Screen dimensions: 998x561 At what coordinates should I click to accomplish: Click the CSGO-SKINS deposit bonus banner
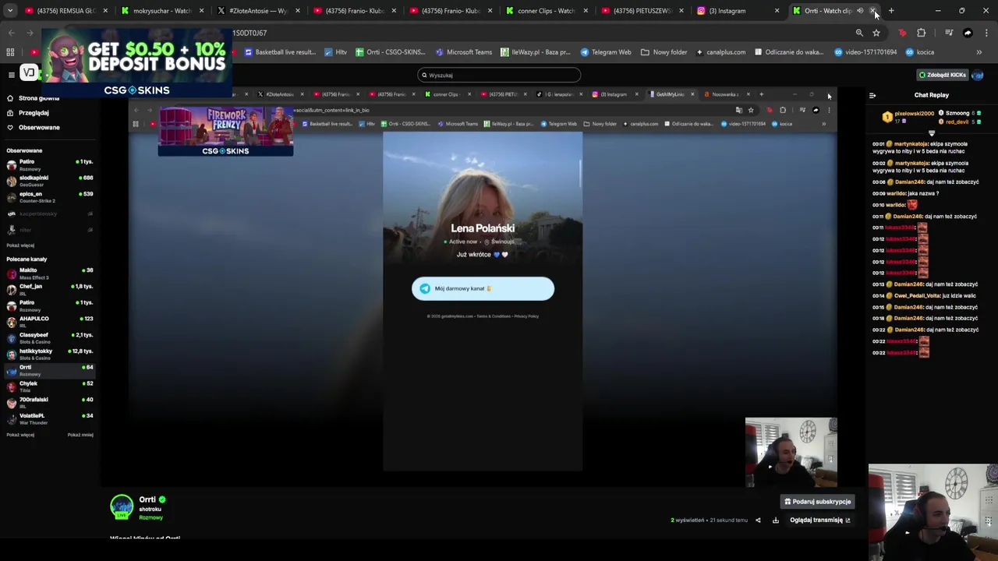[x=136, y=62]
